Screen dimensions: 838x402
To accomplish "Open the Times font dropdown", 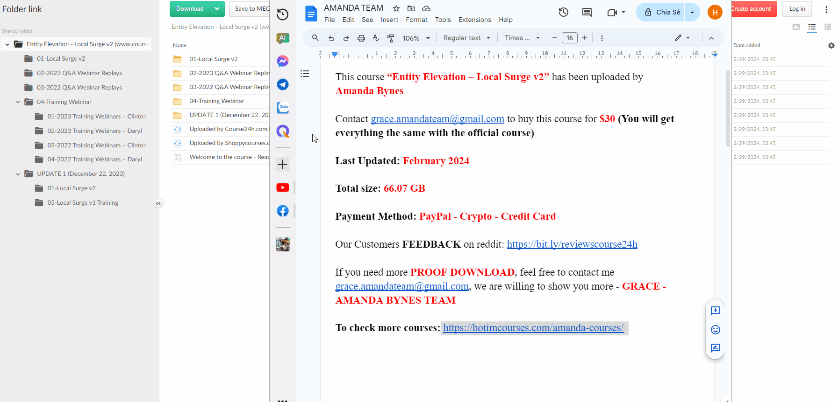I will coord(522,38).
